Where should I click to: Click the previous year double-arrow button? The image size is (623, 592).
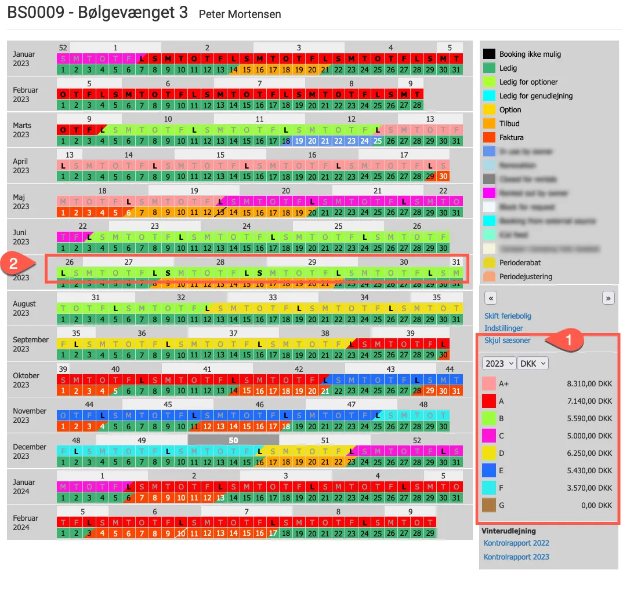(491, 298)
